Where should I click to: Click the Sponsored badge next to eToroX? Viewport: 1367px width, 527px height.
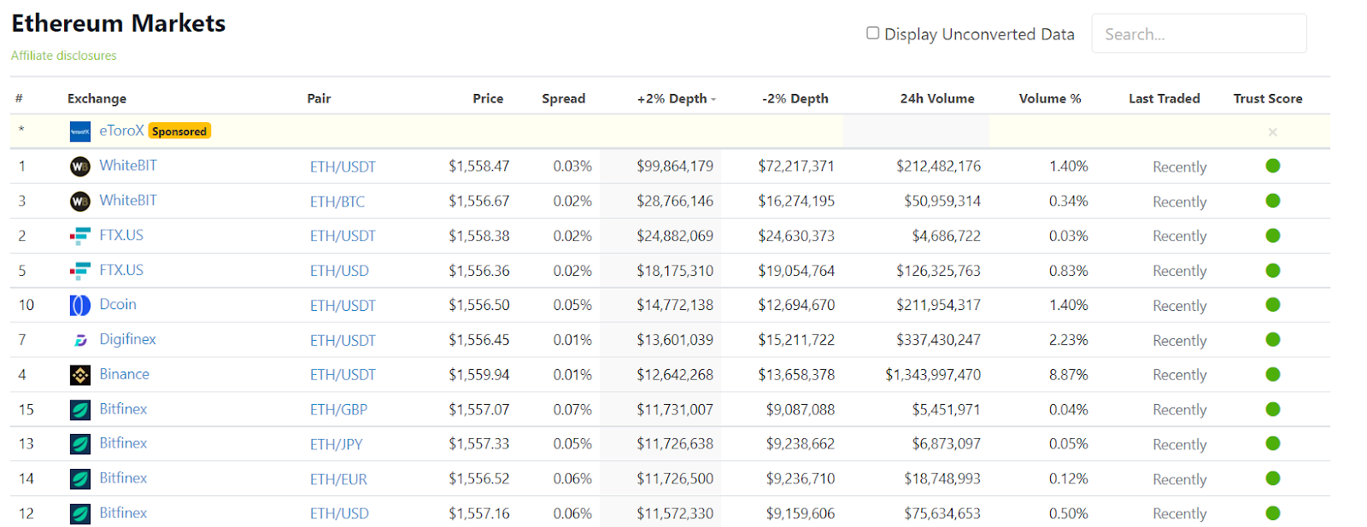click(179, 131)
